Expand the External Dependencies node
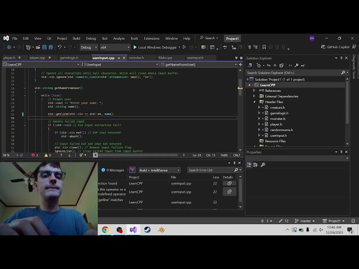 click(x=254, y=96)
